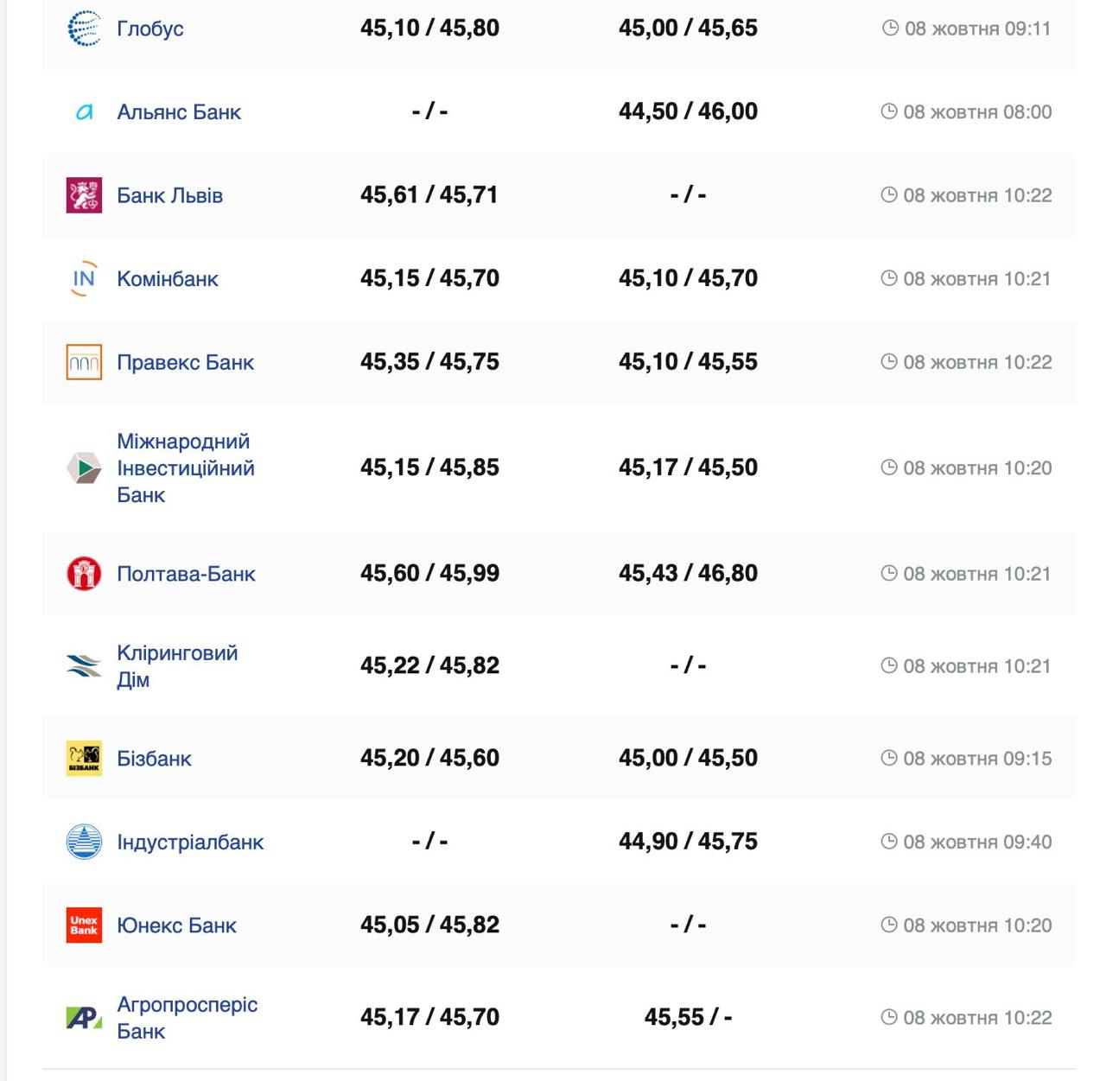Click the Банк Львів logo icon
Viewport: 1106px width, 1081px height.
tap(84, 195)
